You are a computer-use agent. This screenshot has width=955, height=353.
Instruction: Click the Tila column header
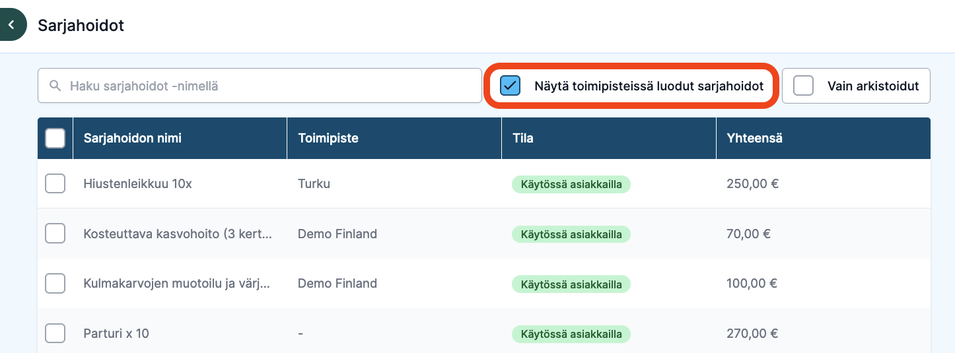(523, 139)
